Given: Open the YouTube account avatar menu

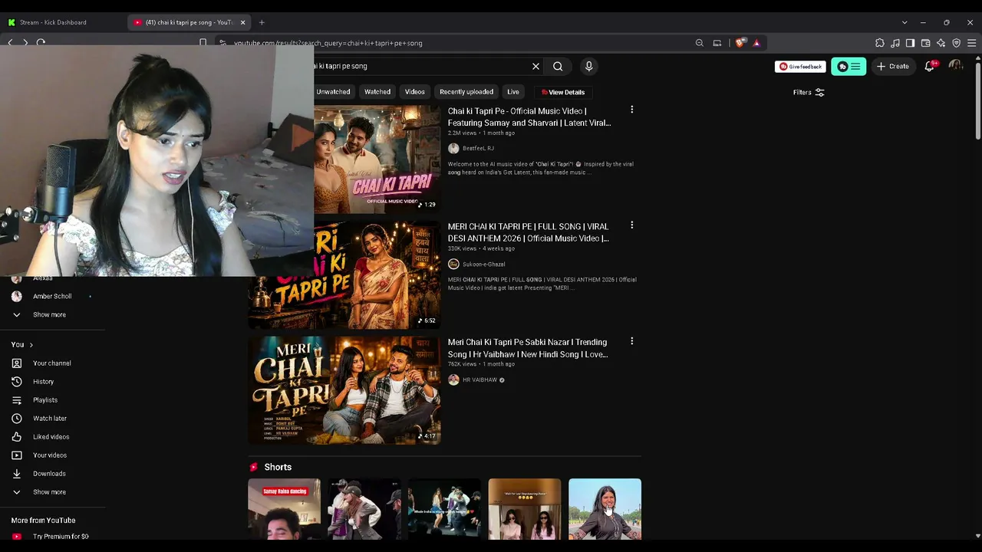Looking at the screenshot, I should coord(955,66).
